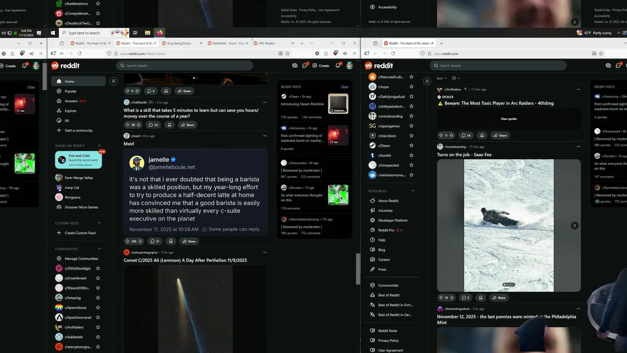Open Introducing Steam Machine thumbnail

click(x=338, y=104)
